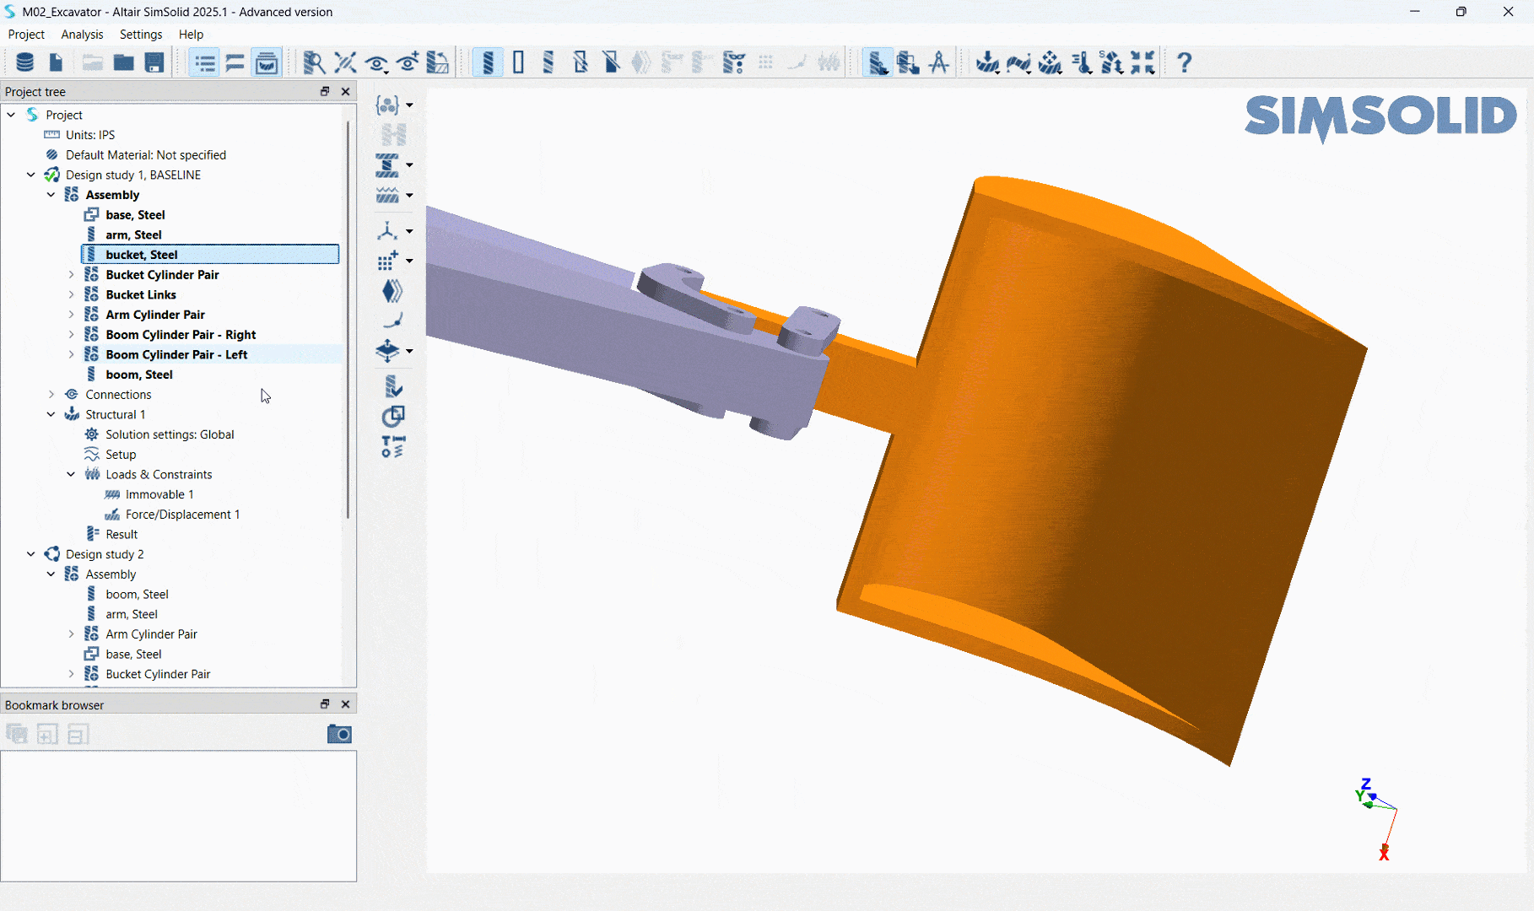Select the Immovable 1 constraint

[x=159, y=494]
